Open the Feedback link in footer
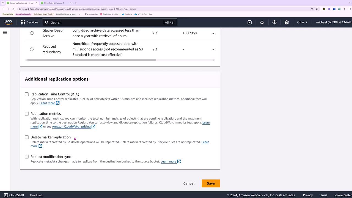Image resolution: width=352 pixels, height=198 pixels. pyautogui.click(x=37, y=195)
